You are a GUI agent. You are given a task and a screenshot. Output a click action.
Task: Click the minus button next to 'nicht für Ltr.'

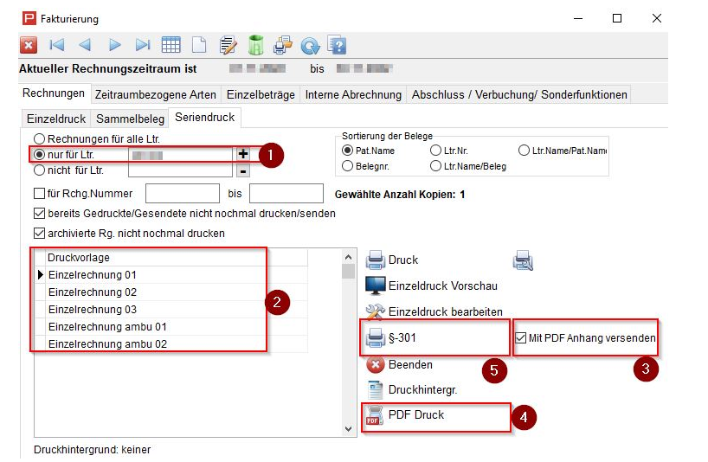pos(243,170)
